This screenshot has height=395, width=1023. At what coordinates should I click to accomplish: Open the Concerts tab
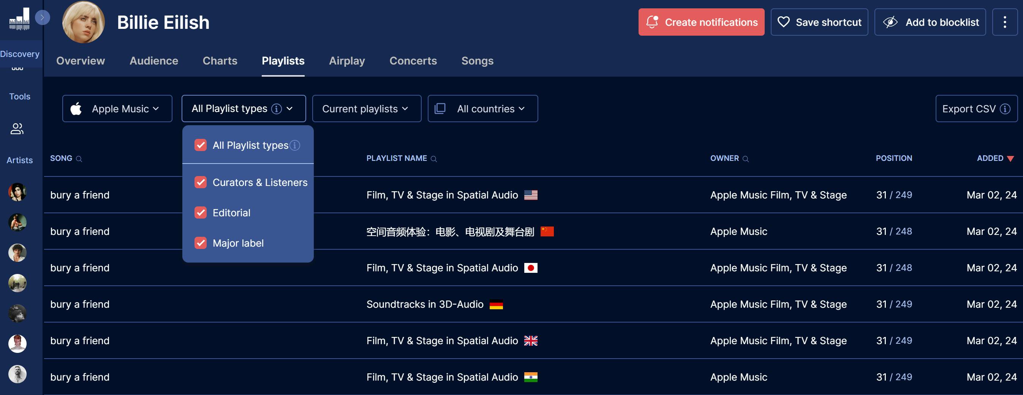click(413, 61)
